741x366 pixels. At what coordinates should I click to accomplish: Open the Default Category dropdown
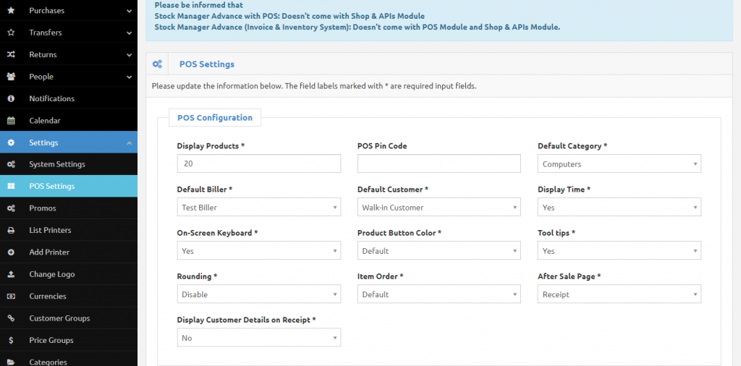(x=619, y=164)
